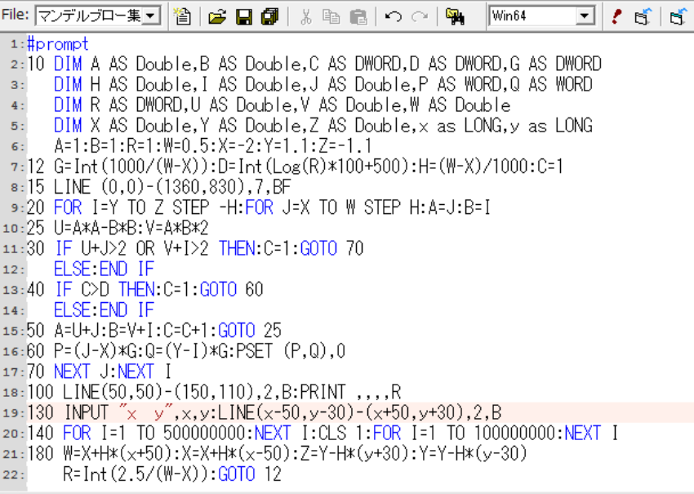This screenshot has width=694, height=494.
Task: Click the New file icon
Action: pyautogui.click(x=182, y=16)
